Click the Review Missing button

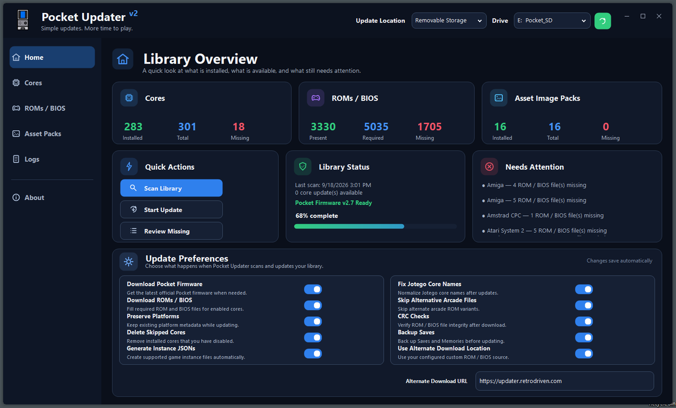171,231
